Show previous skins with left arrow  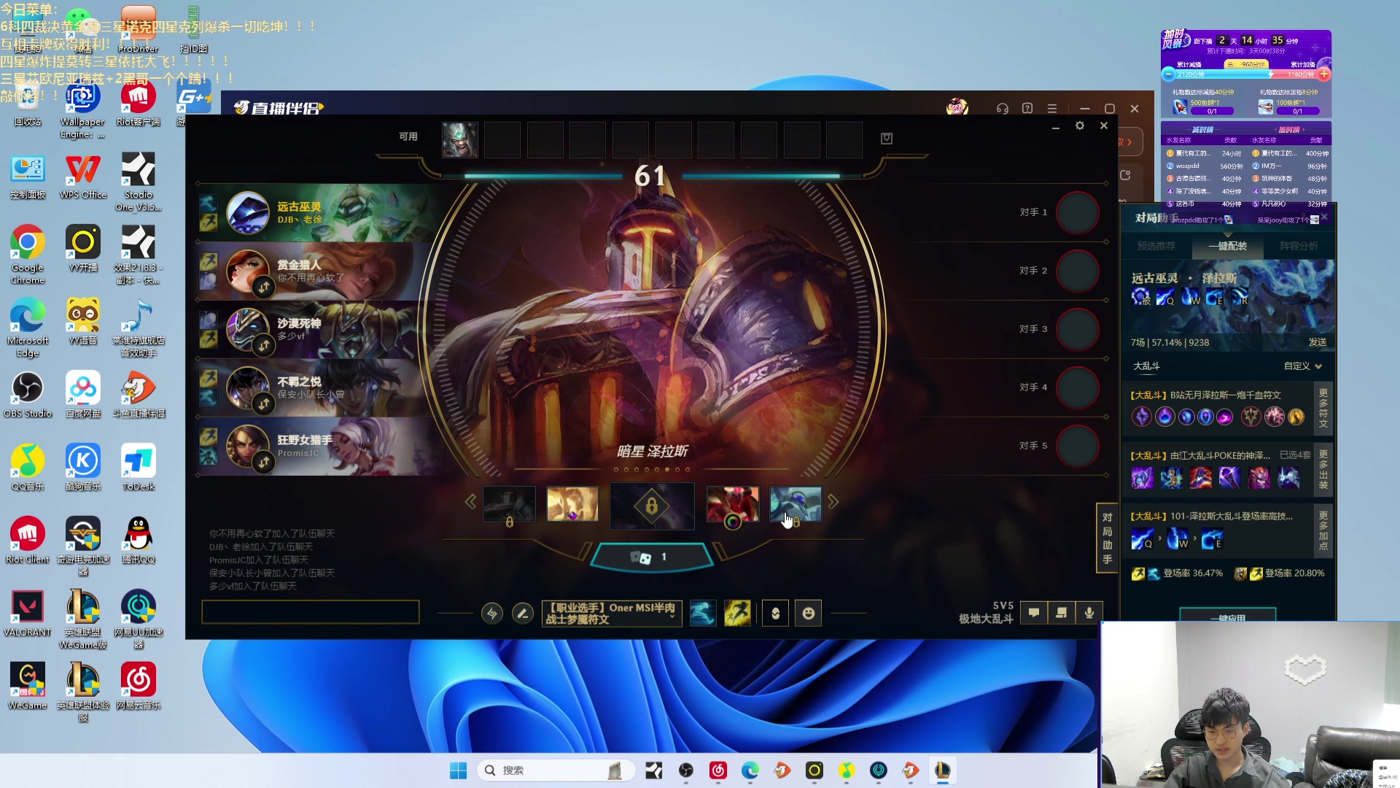[x=470, y=502]
